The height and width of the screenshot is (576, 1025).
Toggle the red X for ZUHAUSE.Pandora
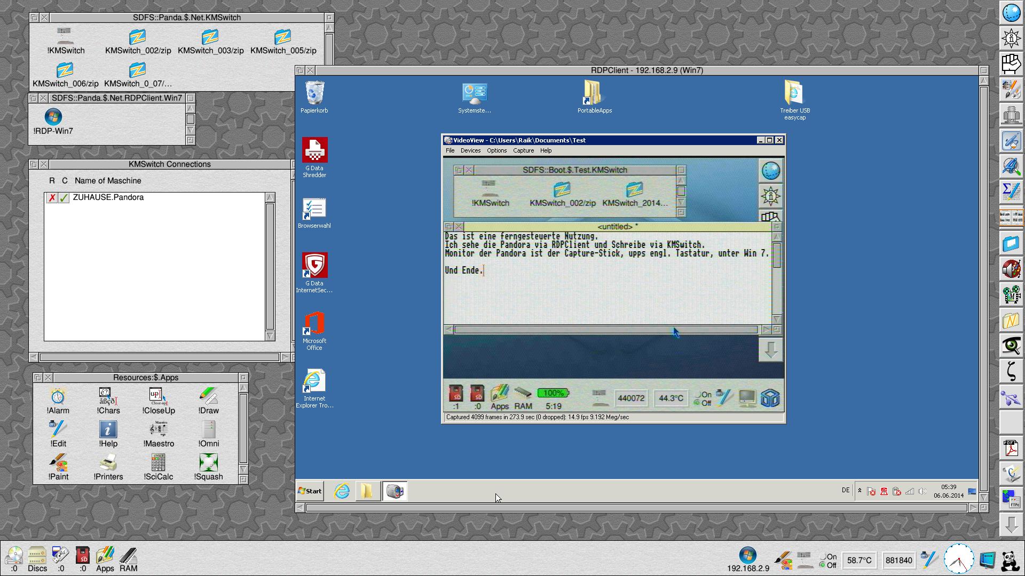52,198
